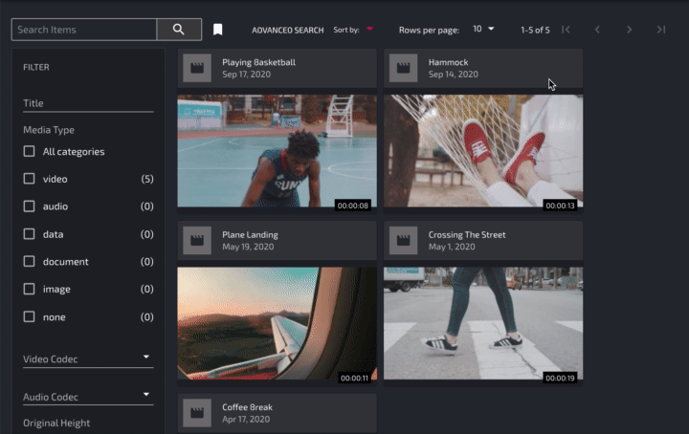
Task: Open ADVANCED SEARCH
Action: click(x=287, y=30)
